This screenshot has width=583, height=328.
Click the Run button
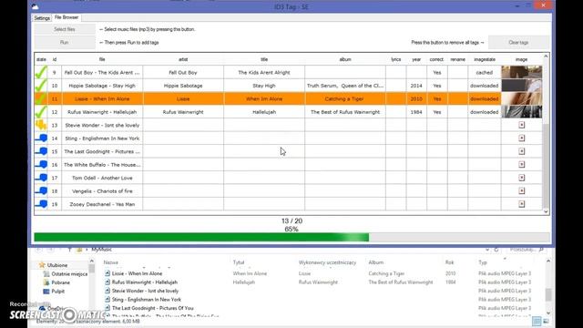click(65, 43)
